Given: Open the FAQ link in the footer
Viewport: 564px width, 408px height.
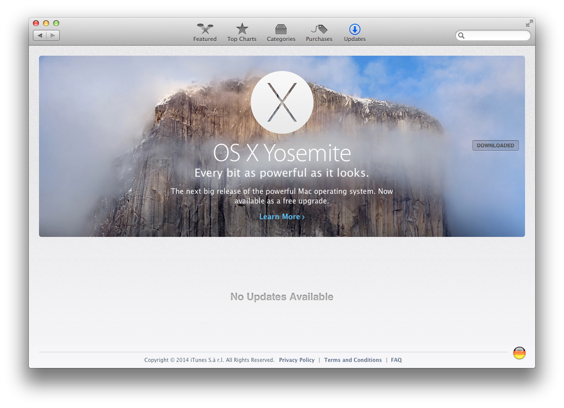Looking at the screenshot, I should point(396,360).
